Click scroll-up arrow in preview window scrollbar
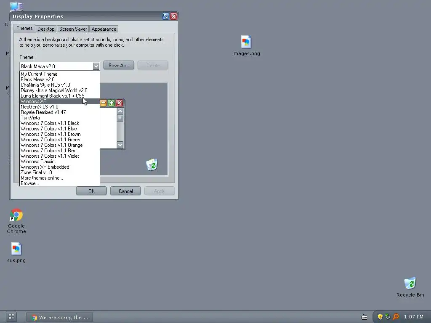Viewport: 431px width, 323px height. [x=120, y=111]
